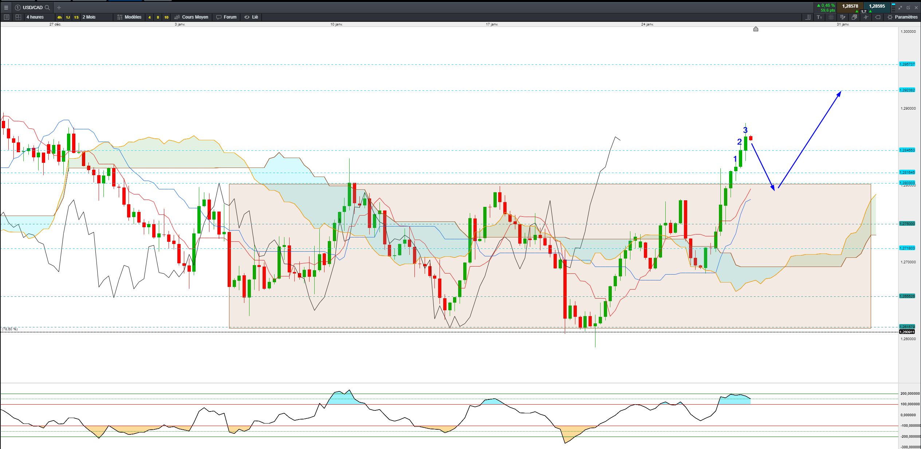Click the 1,260911 Fibonacci level label

(x=907, y=332)
